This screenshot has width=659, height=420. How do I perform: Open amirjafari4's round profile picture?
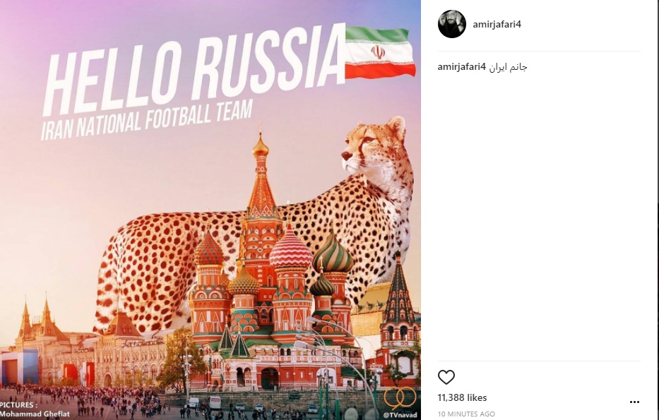(452, 24)
